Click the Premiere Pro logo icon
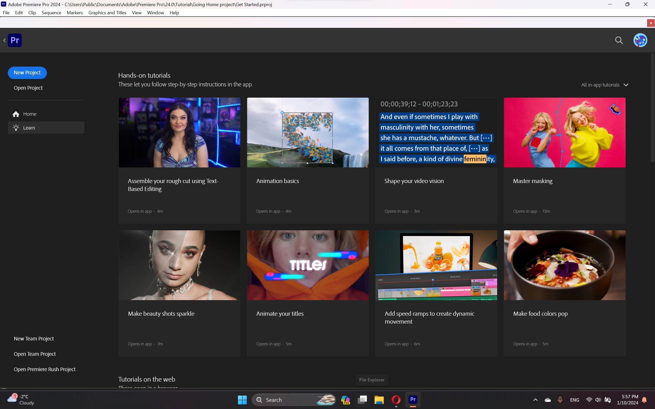 point(15,40)
